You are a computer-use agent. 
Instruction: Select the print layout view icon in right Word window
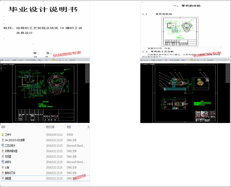click(x=191, y=60)
